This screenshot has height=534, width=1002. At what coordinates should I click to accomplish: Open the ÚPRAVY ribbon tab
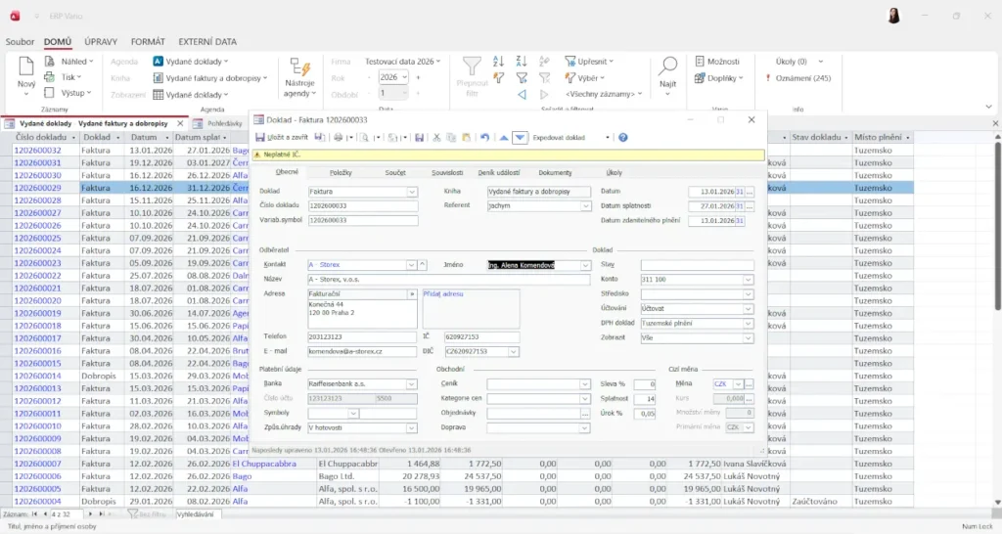pos(101,42)
